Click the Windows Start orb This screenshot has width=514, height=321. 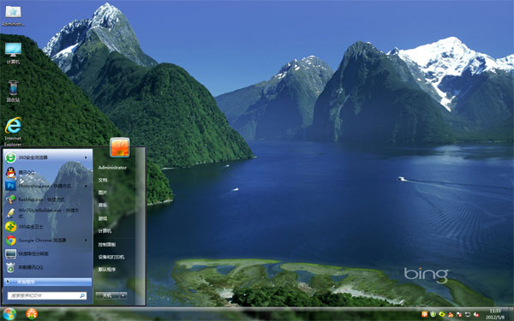9,314
